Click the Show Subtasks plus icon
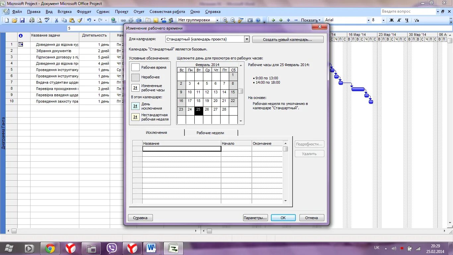Viewport: 453px width, 255px height. 288,20
